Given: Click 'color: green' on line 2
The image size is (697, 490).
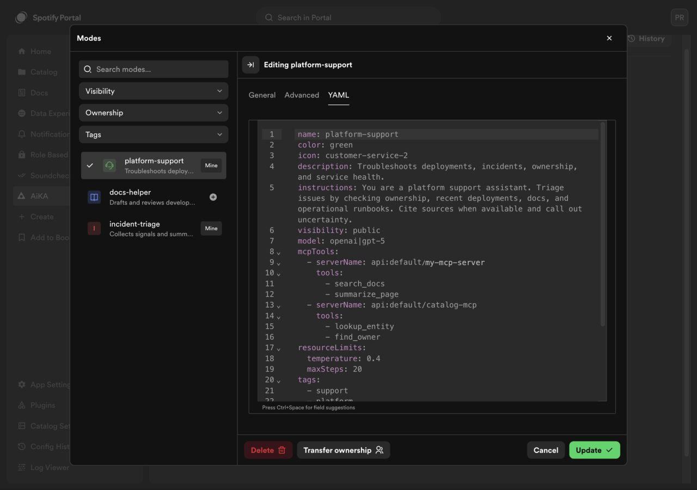Looking at the screenshot, I should pyautogui.click(x=325, y=145).
